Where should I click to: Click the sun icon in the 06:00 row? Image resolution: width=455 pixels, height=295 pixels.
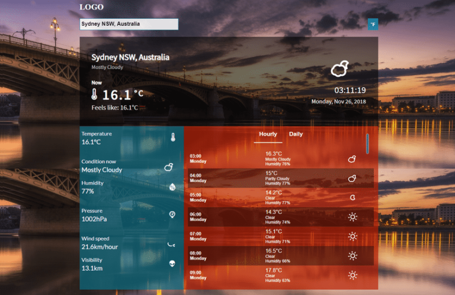(353, 216)
